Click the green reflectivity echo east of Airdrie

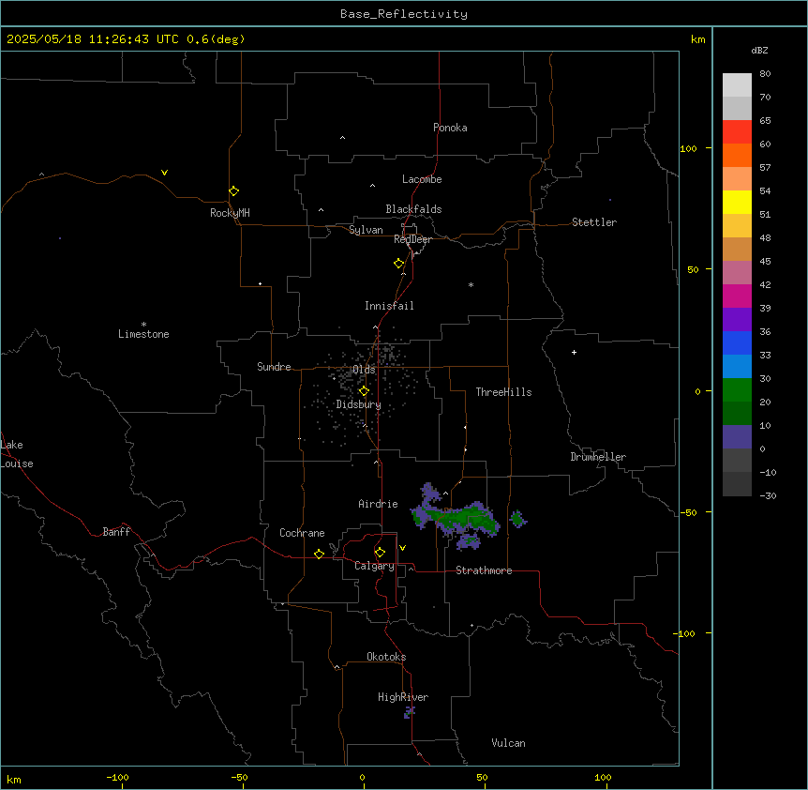pos(455,518)
